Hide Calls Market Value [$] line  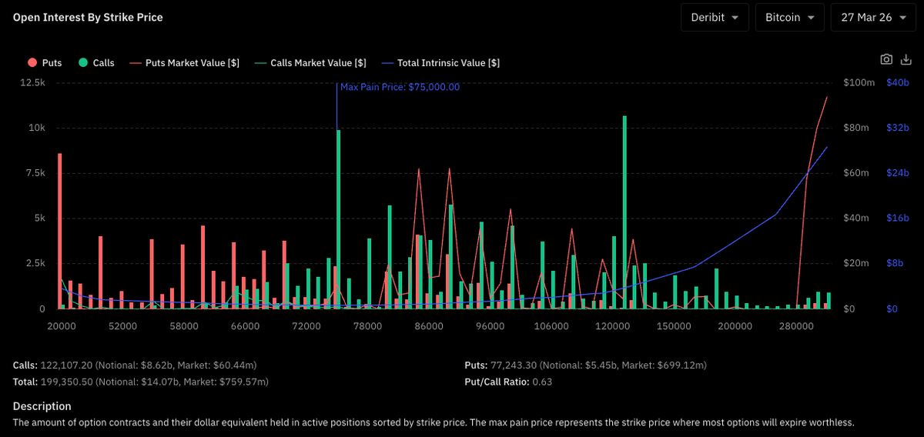pos(310,63)
